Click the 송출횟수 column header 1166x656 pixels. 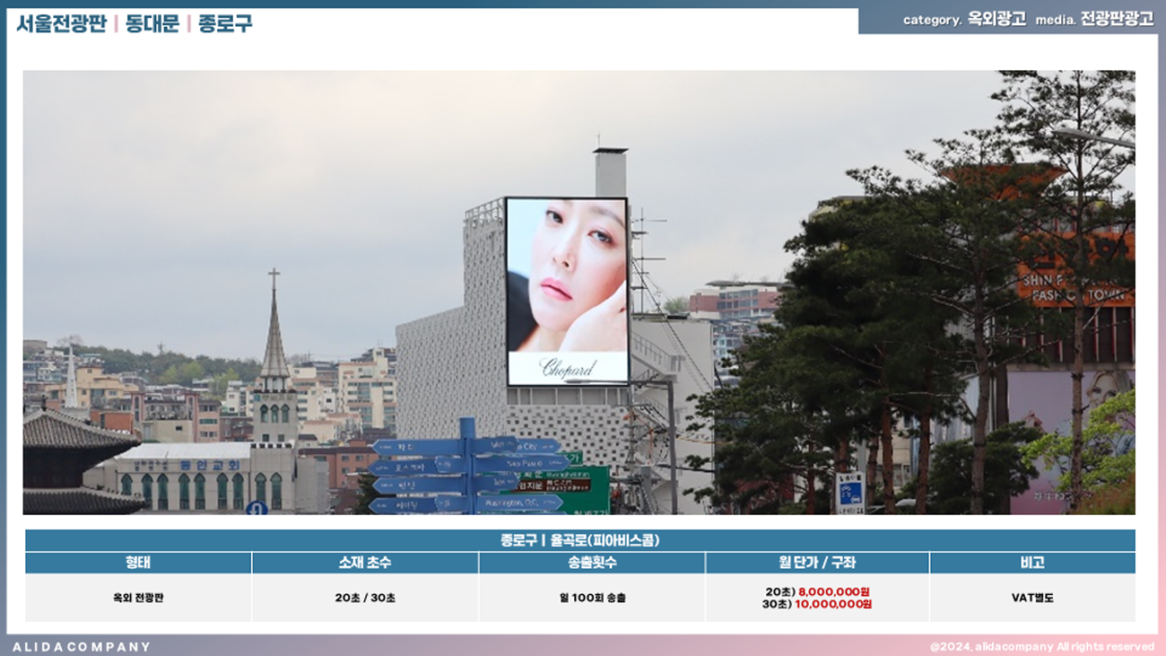click(x=591, y=563)
